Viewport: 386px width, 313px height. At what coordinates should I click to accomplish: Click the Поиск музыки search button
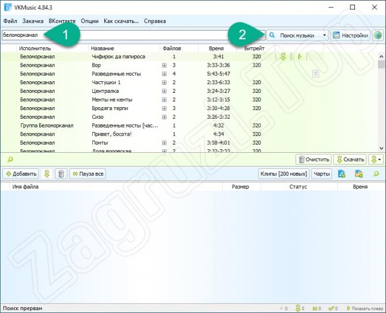point(294,36)
